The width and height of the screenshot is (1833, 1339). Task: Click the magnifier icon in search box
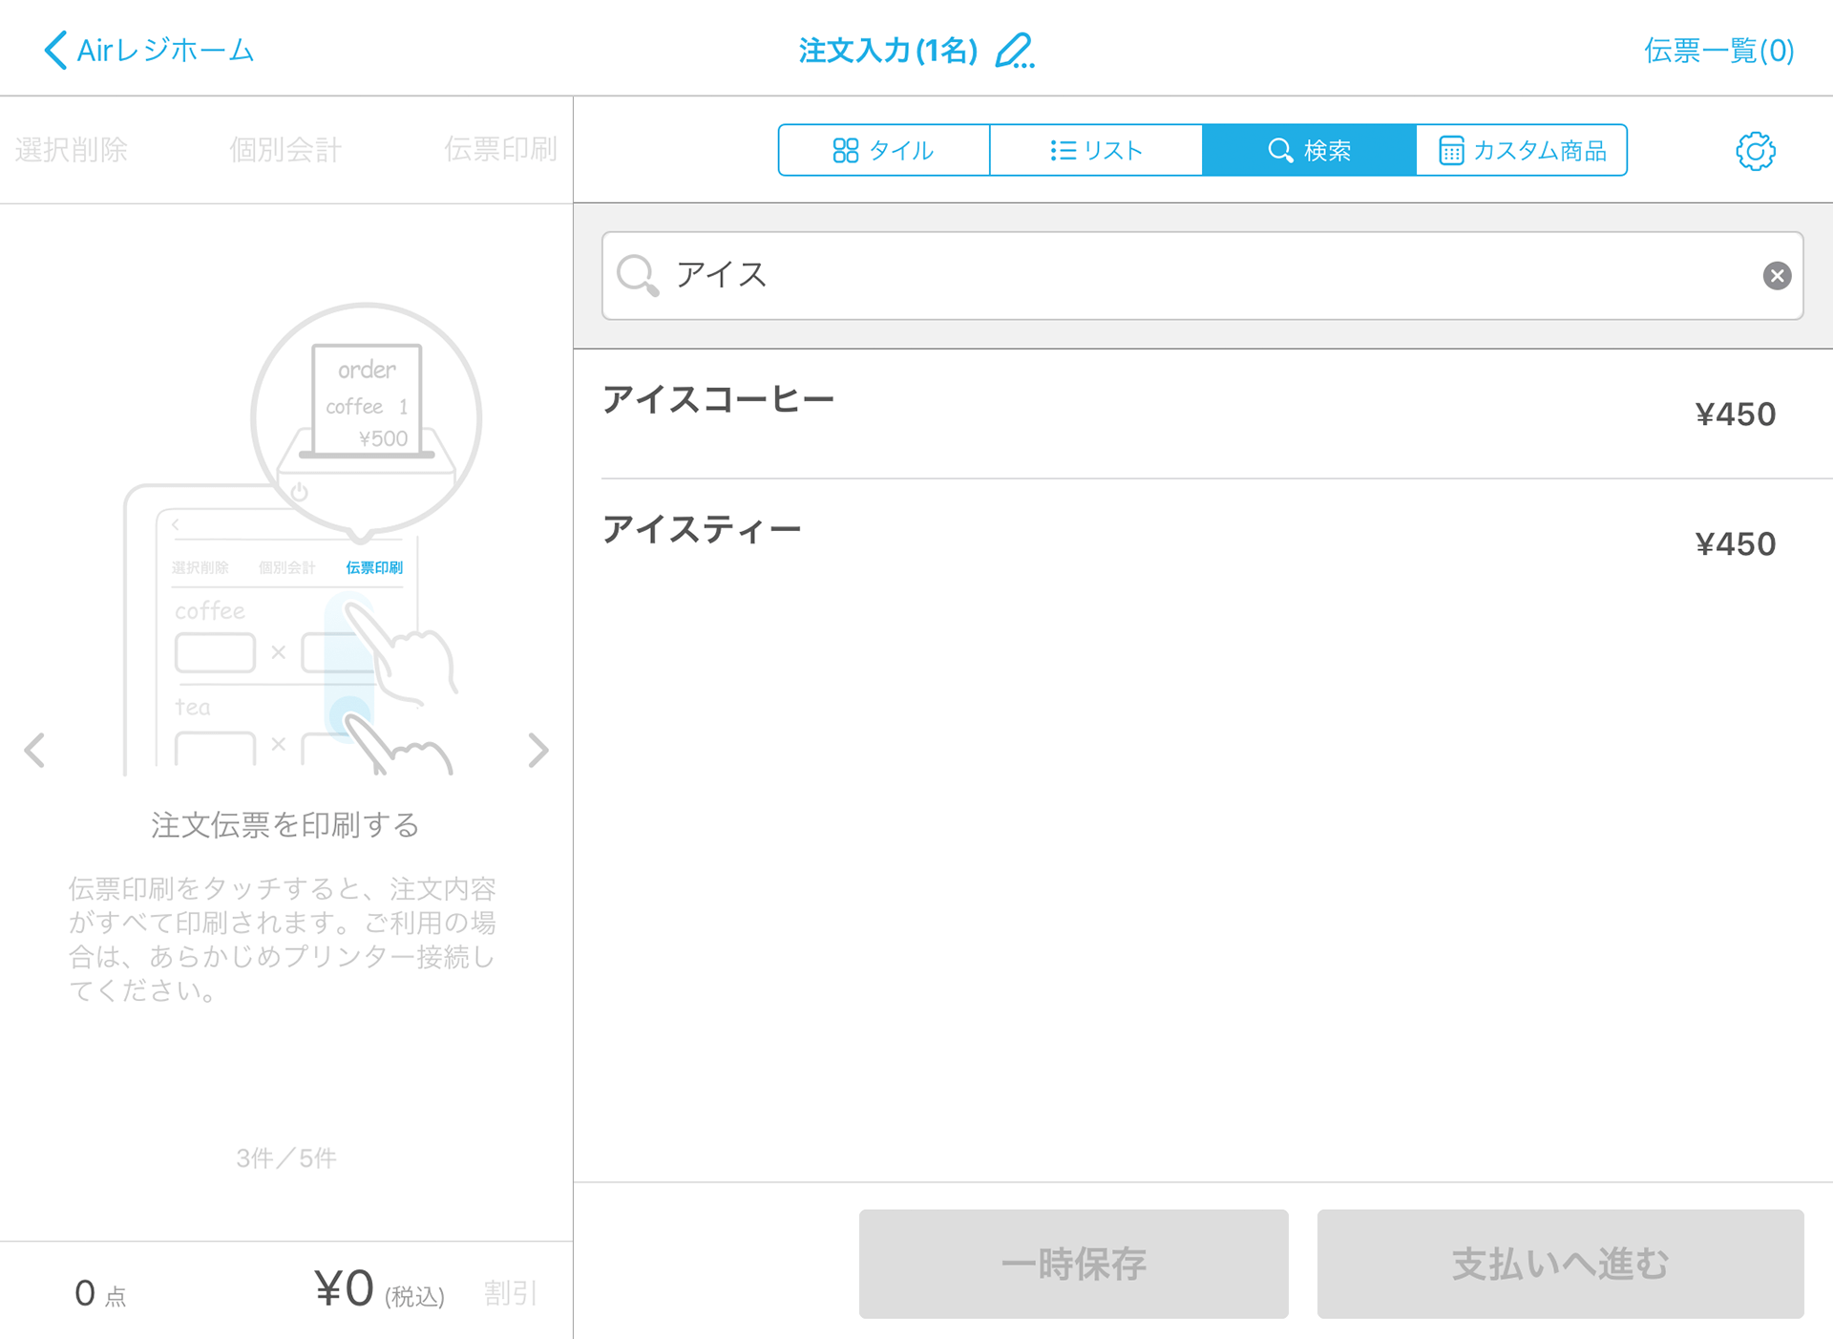(638, 276)
